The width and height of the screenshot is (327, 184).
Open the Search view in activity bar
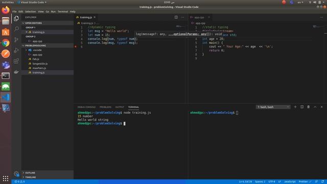pos(16,29)
